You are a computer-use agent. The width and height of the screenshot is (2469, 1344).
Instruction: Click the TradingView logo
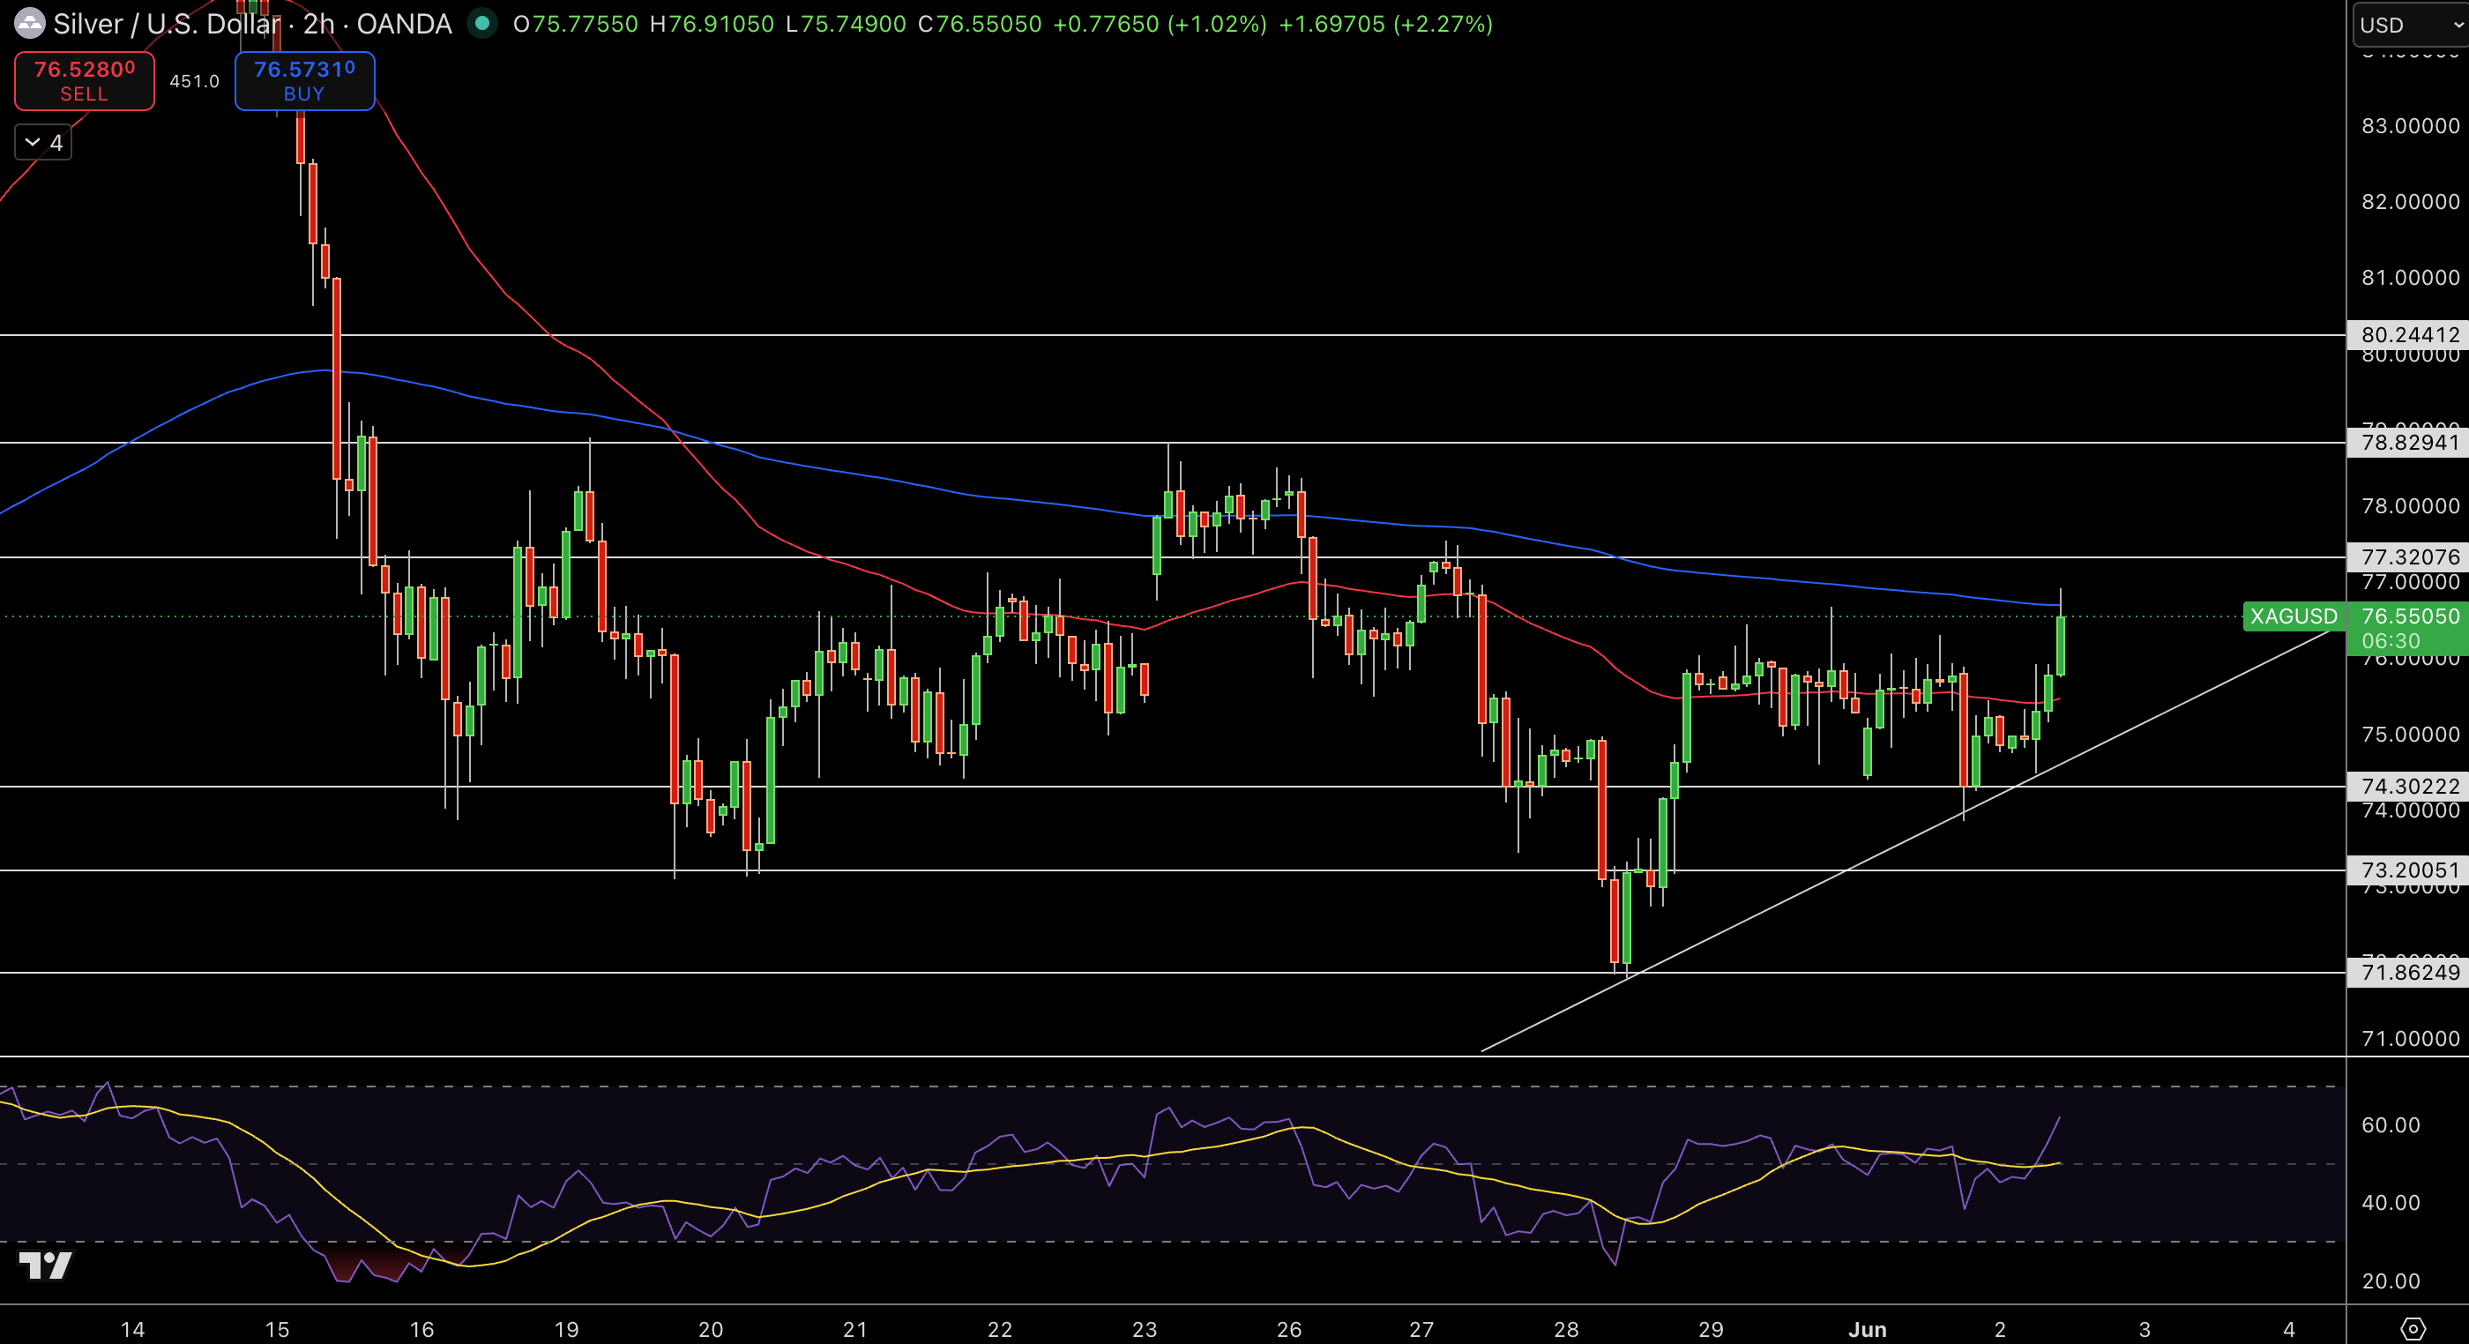pos(45,1266)
